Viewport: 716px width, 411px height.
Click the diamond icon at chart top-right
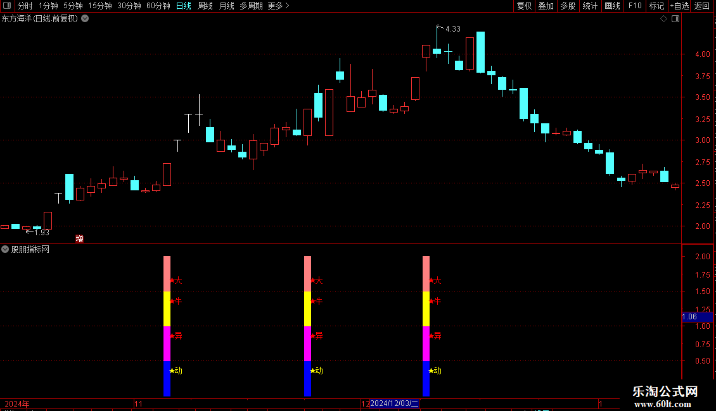tap(664, 19)
